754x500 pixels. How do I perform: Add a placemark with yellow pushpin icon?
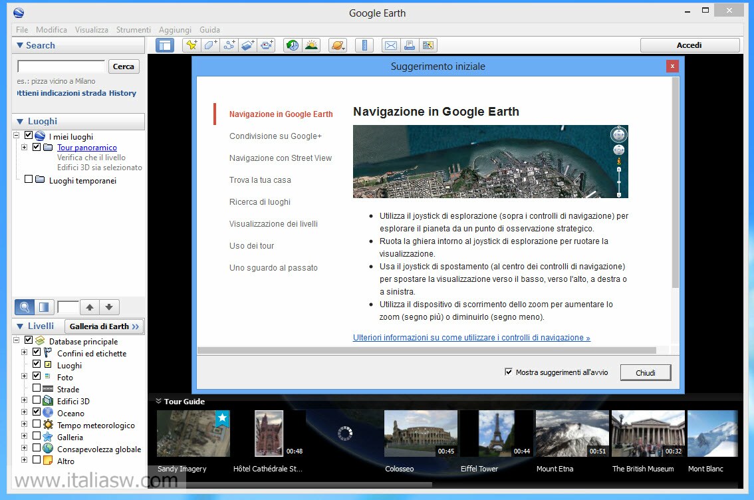pos(192,45)
